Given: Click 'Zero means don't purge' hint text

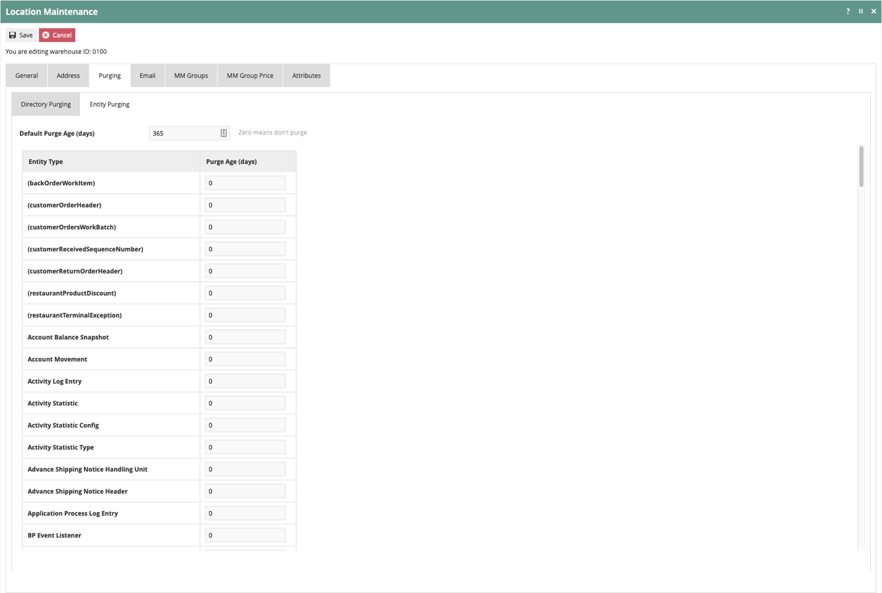Looking at the screenshot, I should pyautogui.click(x=273, y=133).
